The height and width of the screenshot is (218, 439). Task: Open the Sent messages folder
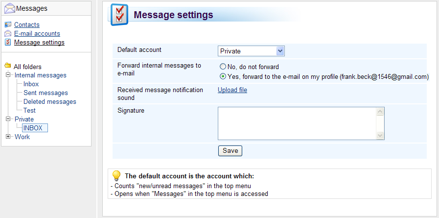click(46, 93)
